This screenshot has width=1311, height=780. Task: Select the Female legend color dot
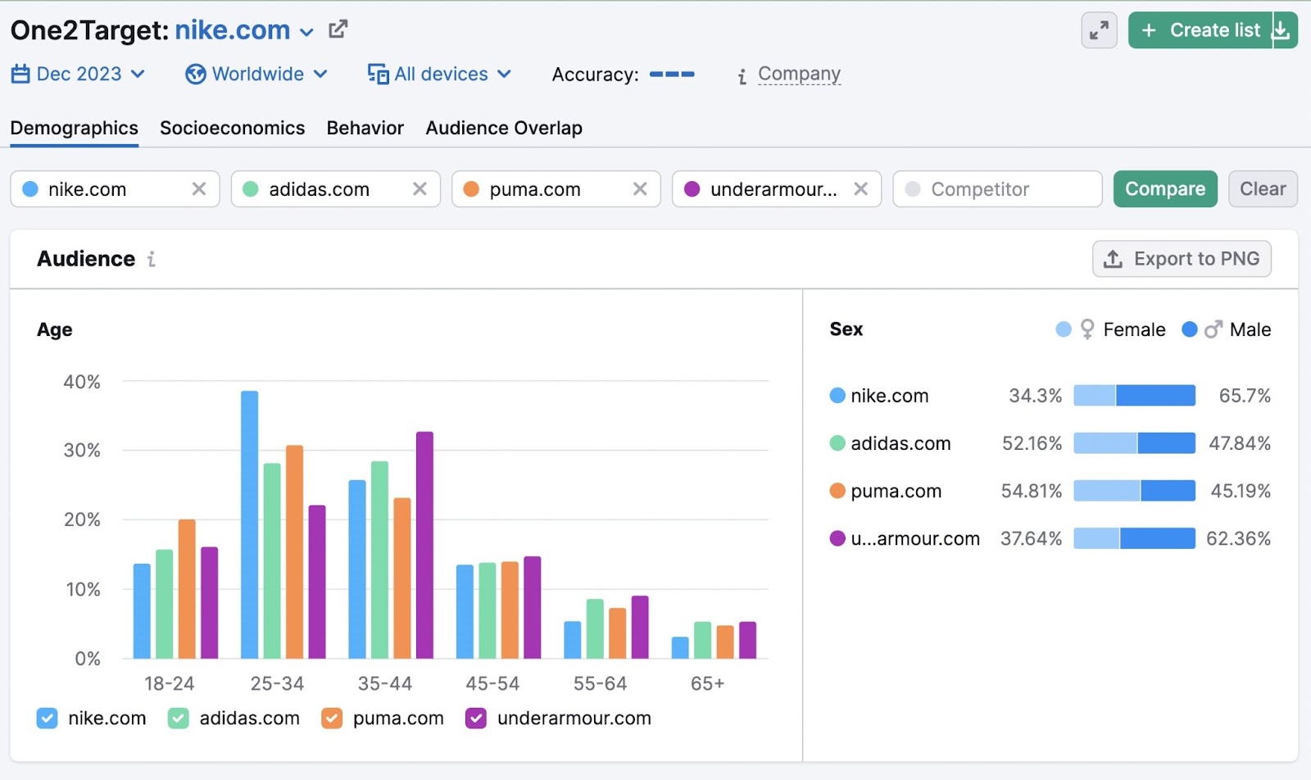click(1063, 329)
